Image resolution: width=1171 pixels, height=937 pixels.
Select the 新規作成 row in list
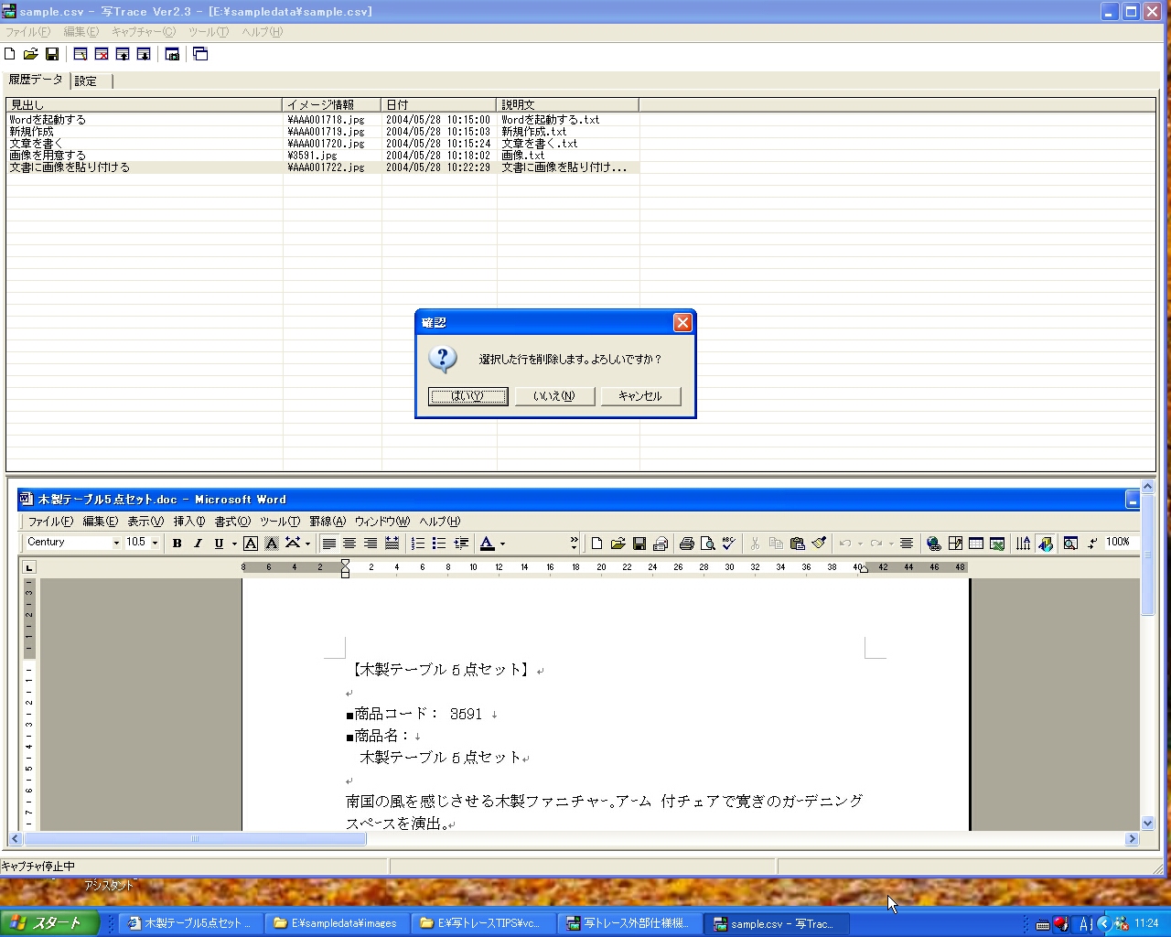tap(323, 132)
